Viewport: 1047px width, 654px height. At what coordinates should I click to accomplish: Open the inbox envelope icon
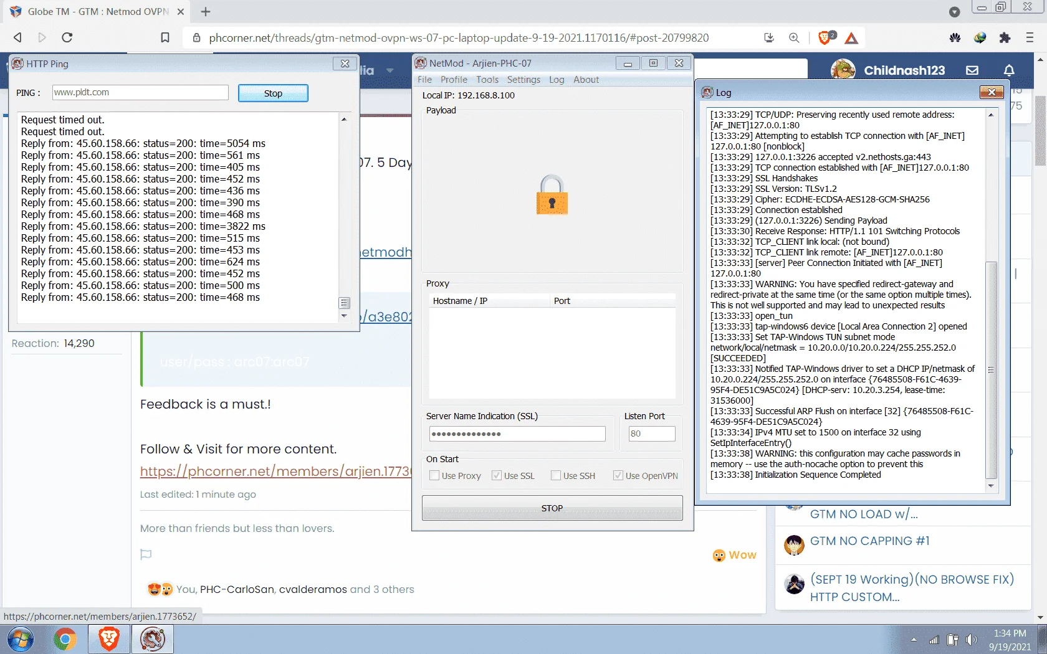point(972,70)
